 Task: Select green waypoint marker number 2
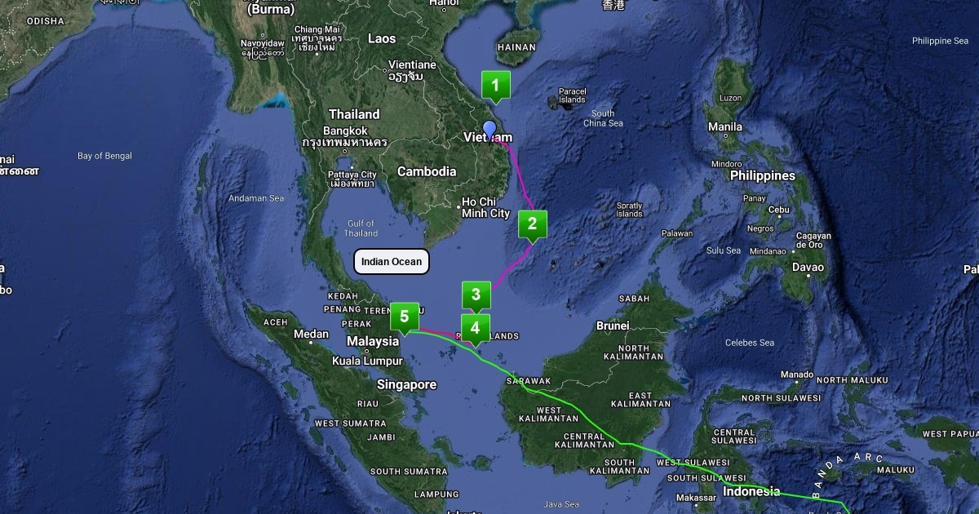[x=532, y=224]
